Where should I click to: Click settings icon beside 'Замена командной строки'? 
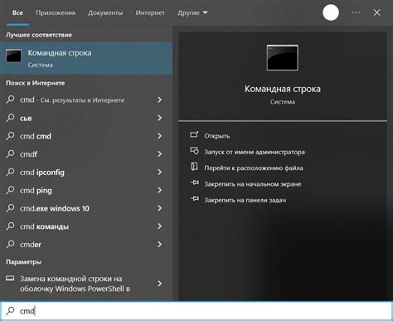coord(10,278)
